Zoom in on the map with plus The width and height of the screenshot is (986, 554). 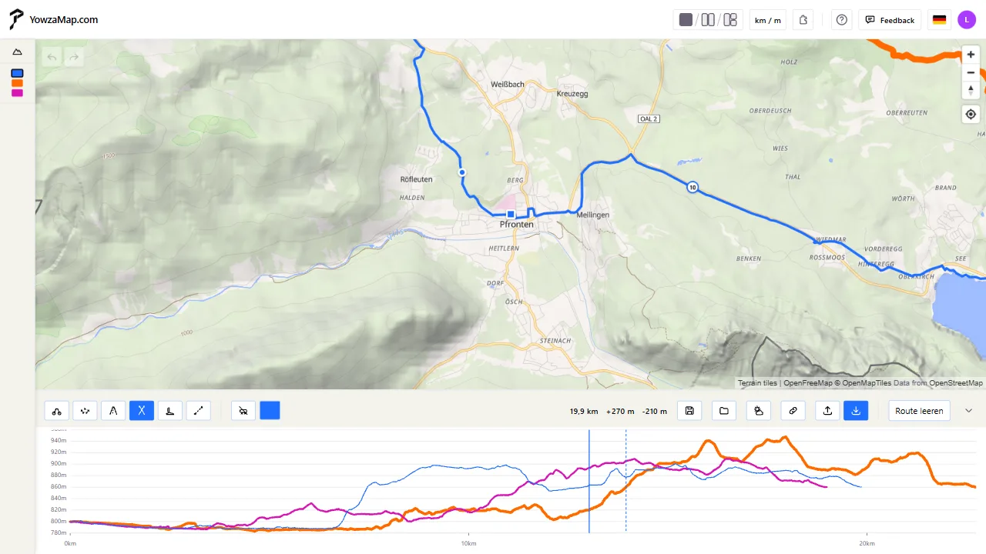971,55
